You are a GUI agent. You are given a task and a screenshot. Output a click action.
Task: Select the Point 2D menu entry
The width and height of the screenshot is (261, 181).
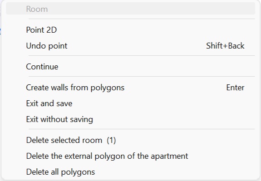[x=131, y=30]
